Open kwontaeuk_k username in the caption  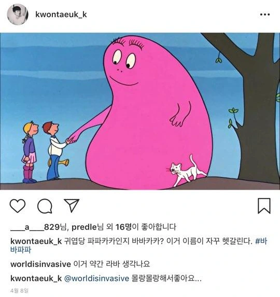click(x=36, y=242)
